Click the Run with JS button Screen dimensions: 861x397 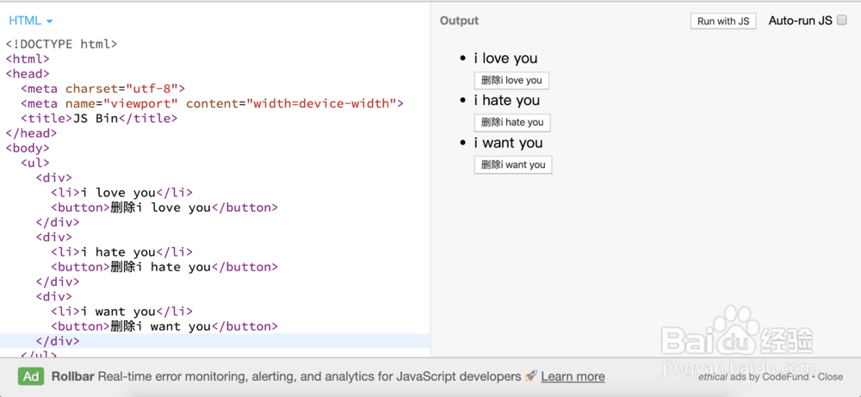pyautogui.click(x=722, y=22)
